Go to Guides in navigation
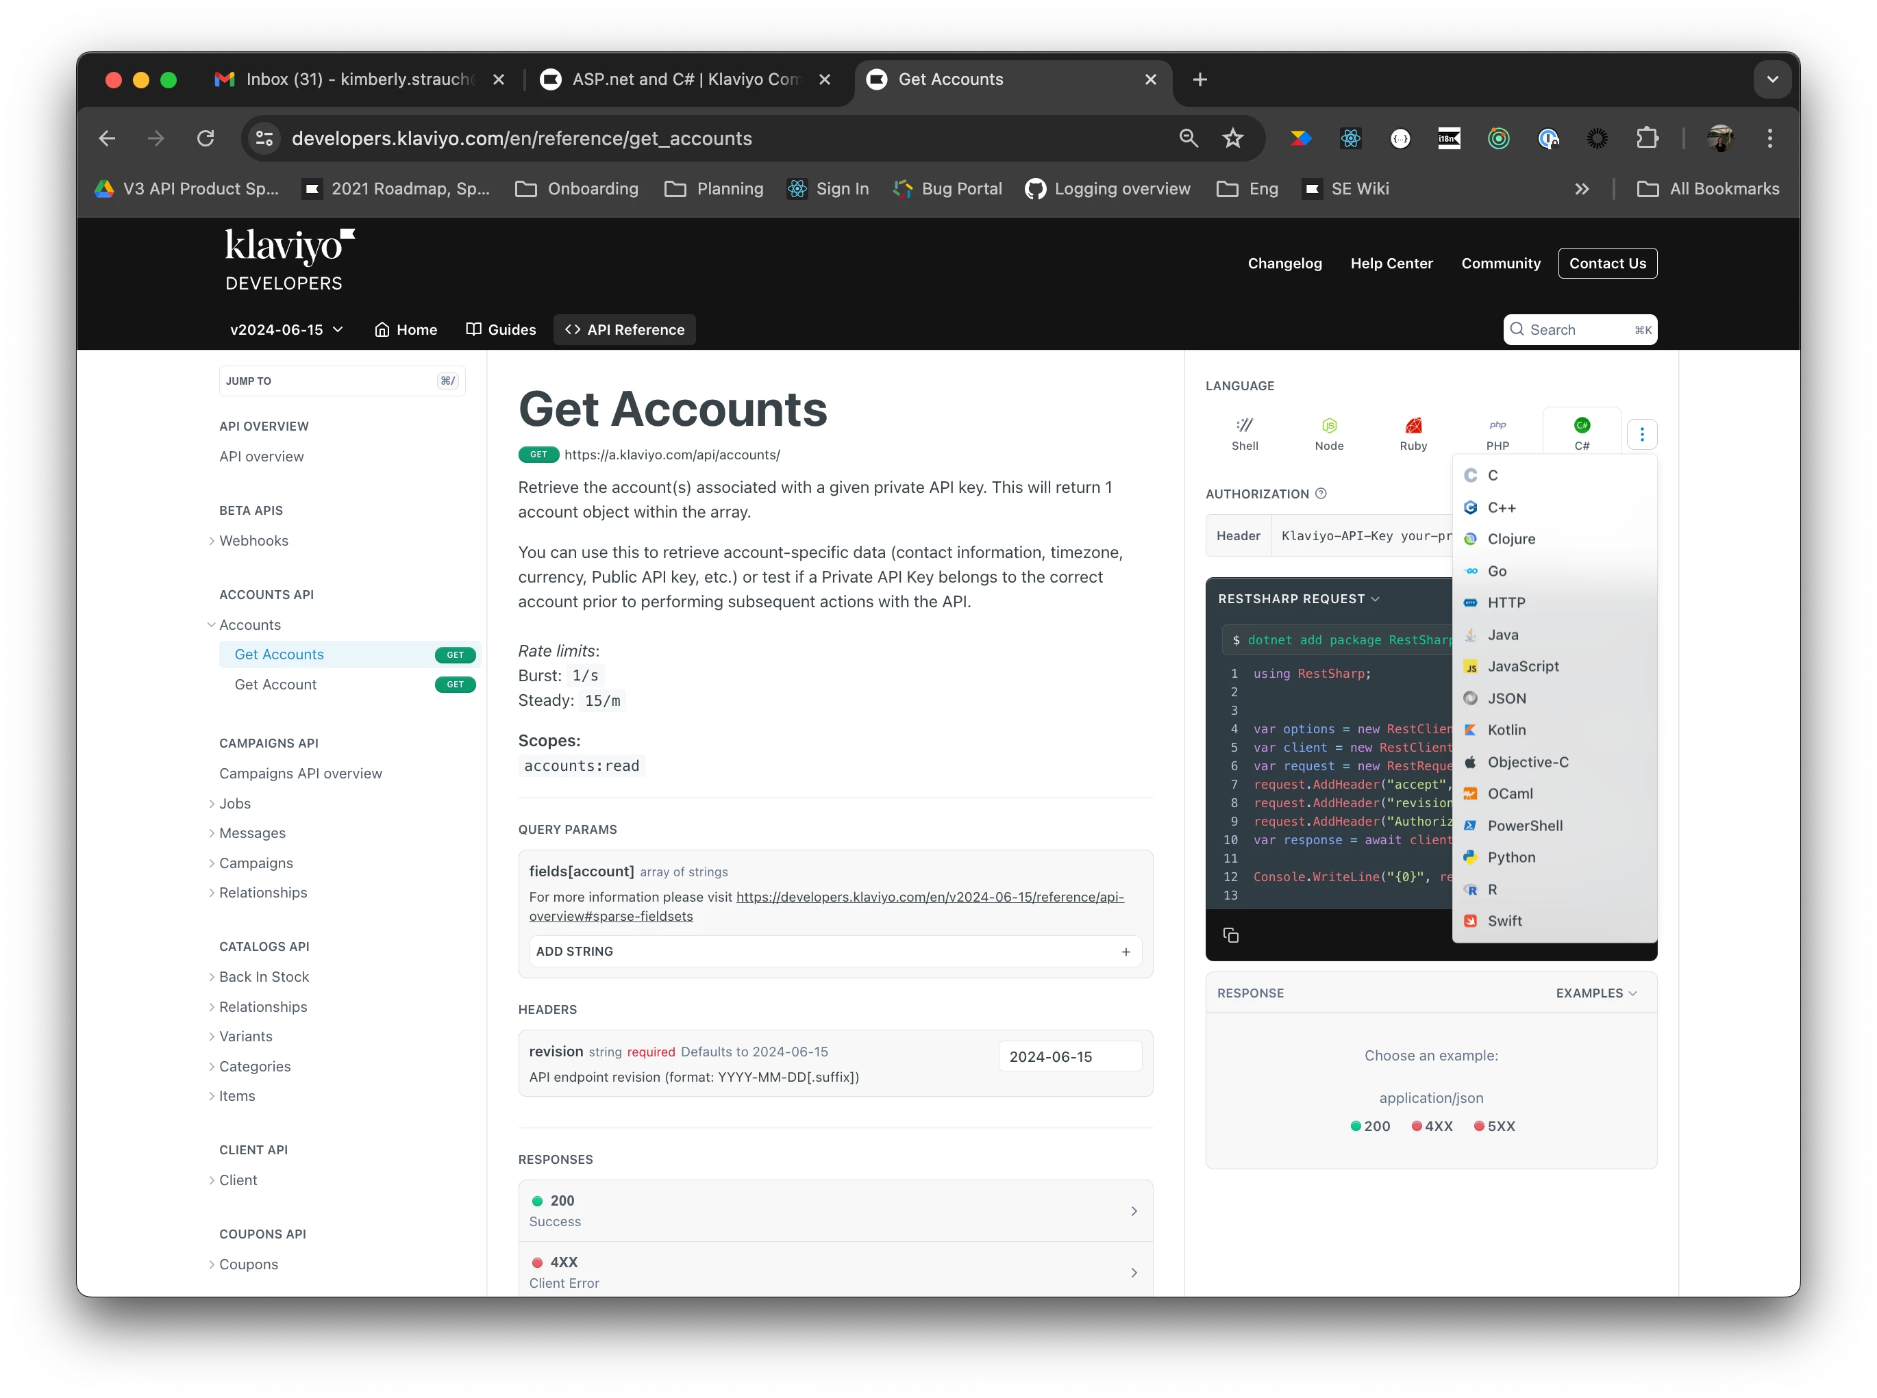Viewport: 1877px width, 1398px height. pos(501,329)
